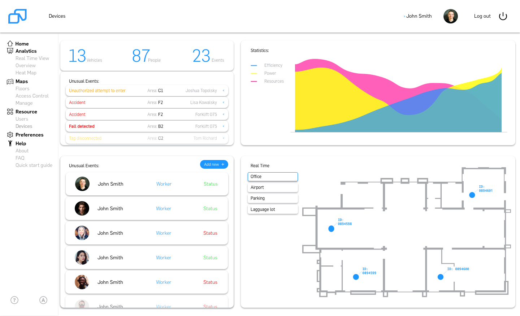This screenshot has height=316, width=520.
Task: Select the Maps icon in the sidebar
Action: pos(10,81)
